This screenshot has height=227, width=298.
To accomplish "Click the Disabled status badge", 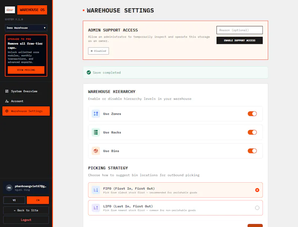I will pyautogui.click(x=98, y=51).
